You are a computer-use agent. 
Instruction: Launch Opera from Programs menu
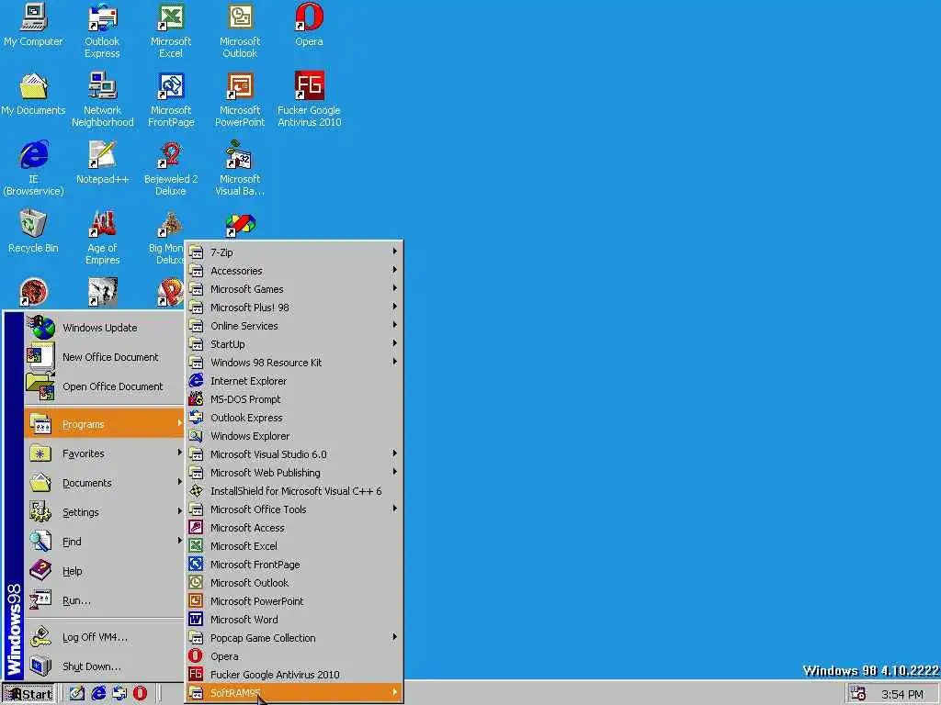point(294,656)
